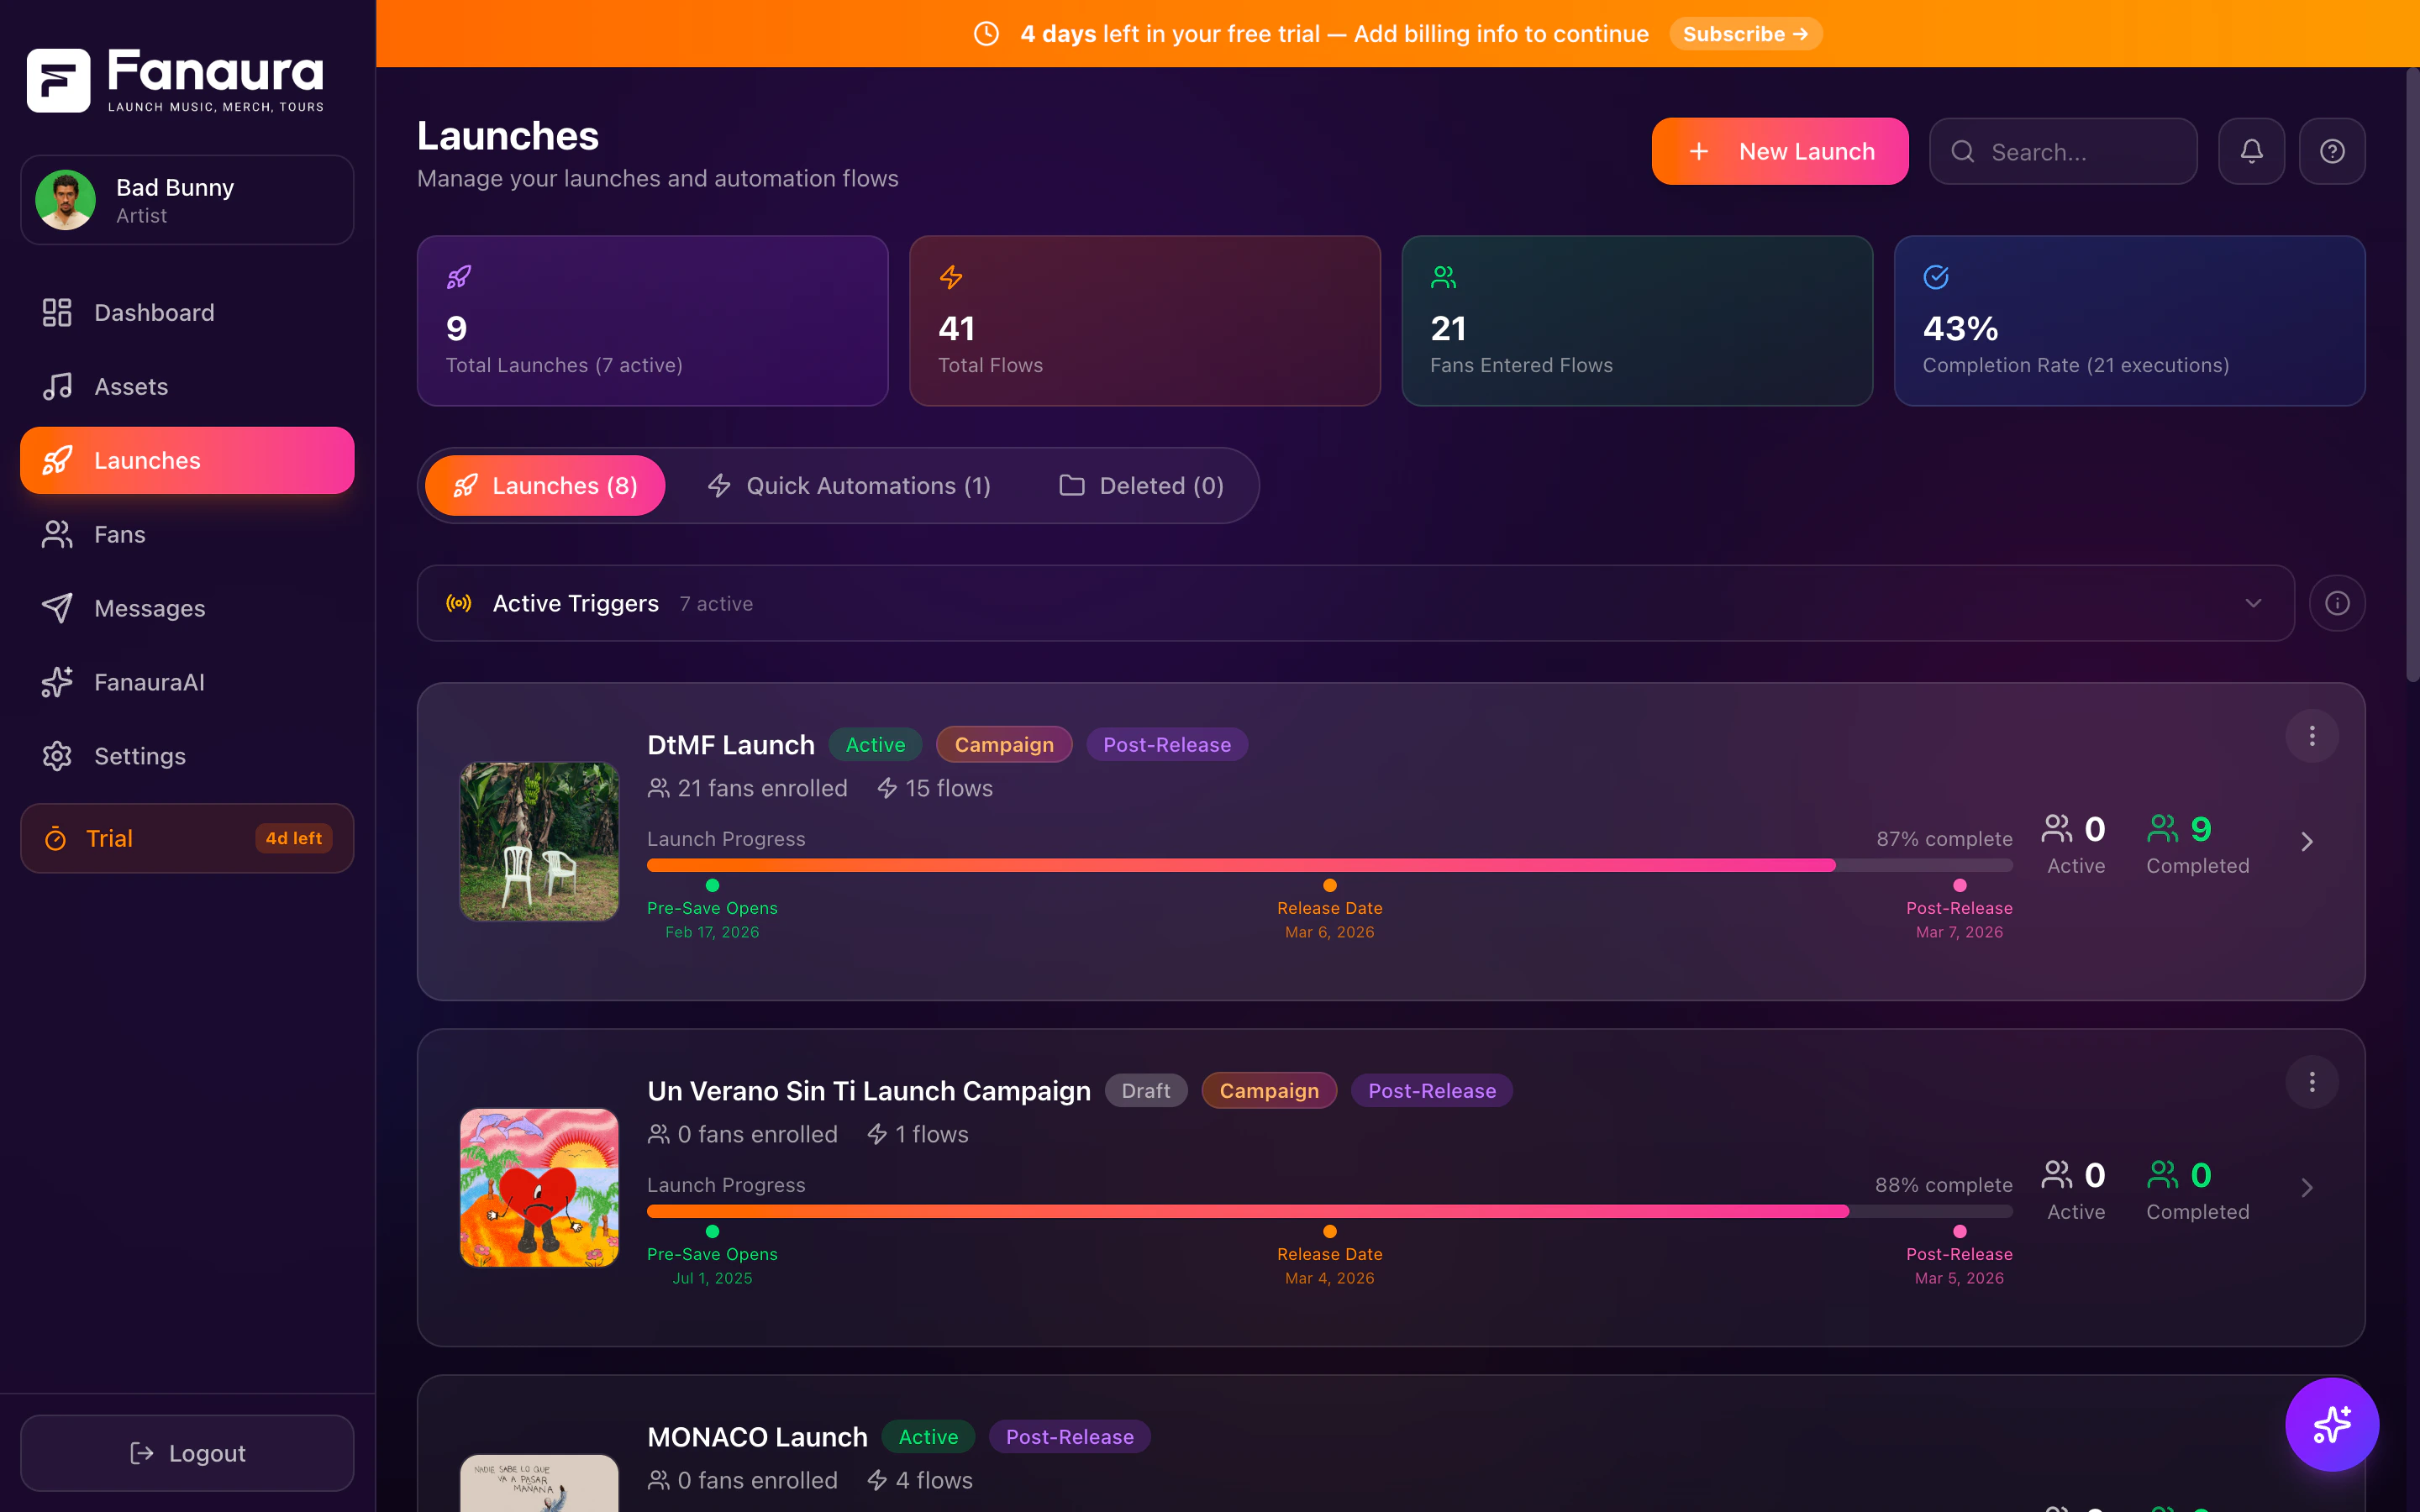2420x1512 pixels.
Task: Switch to Deleted (0) tab
Action: [x=1141, y=485]
